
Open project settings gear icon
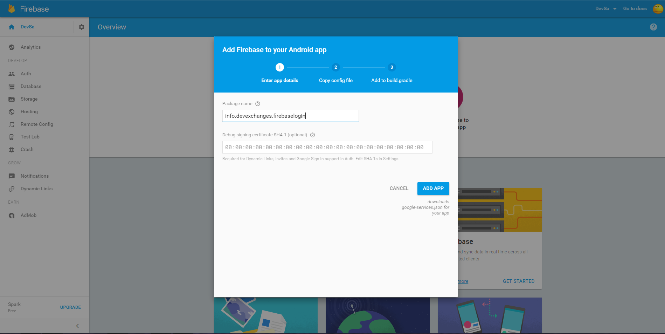tap(82, 27)
